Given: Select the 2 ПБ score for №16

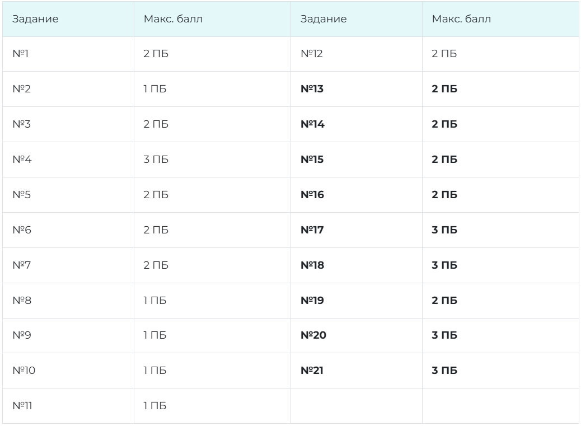Looking at the screenshot, I should pos(444,195).
